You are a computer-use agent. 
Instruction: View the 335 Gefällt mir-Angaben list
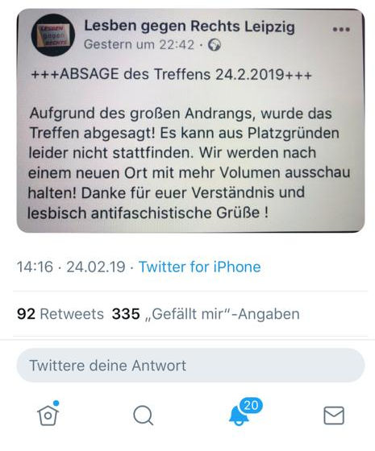click(206, 313)
